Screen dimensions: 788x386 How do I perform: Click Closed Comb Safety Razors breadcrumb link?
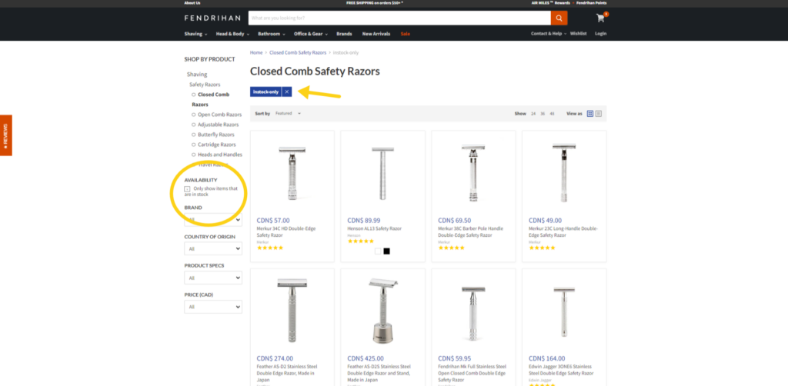[x=298, y=53]
